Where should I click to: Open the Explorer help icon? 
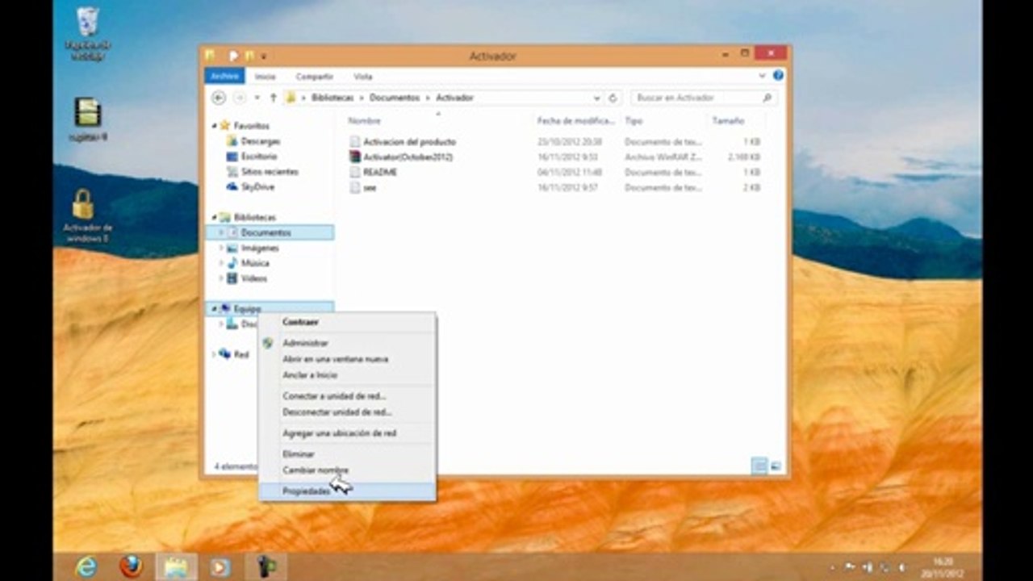tap(778, 75)
